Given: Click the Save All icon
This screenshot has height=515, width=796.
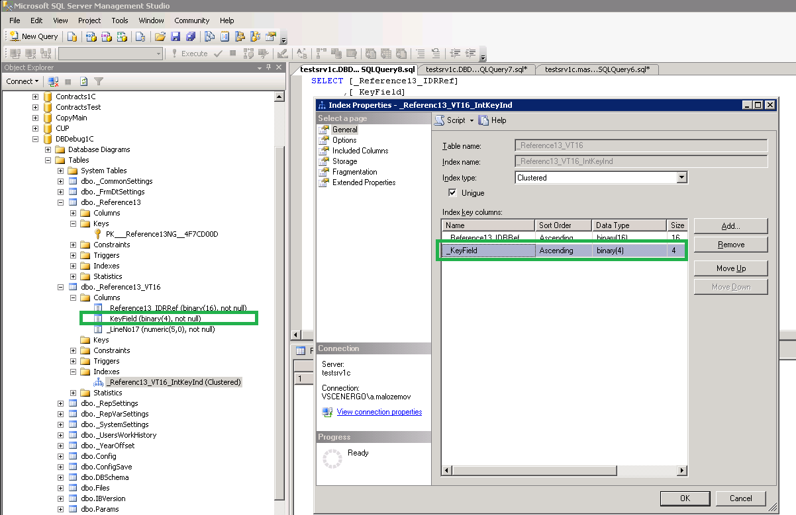Looking at the screenshot, I should (191, 36).
